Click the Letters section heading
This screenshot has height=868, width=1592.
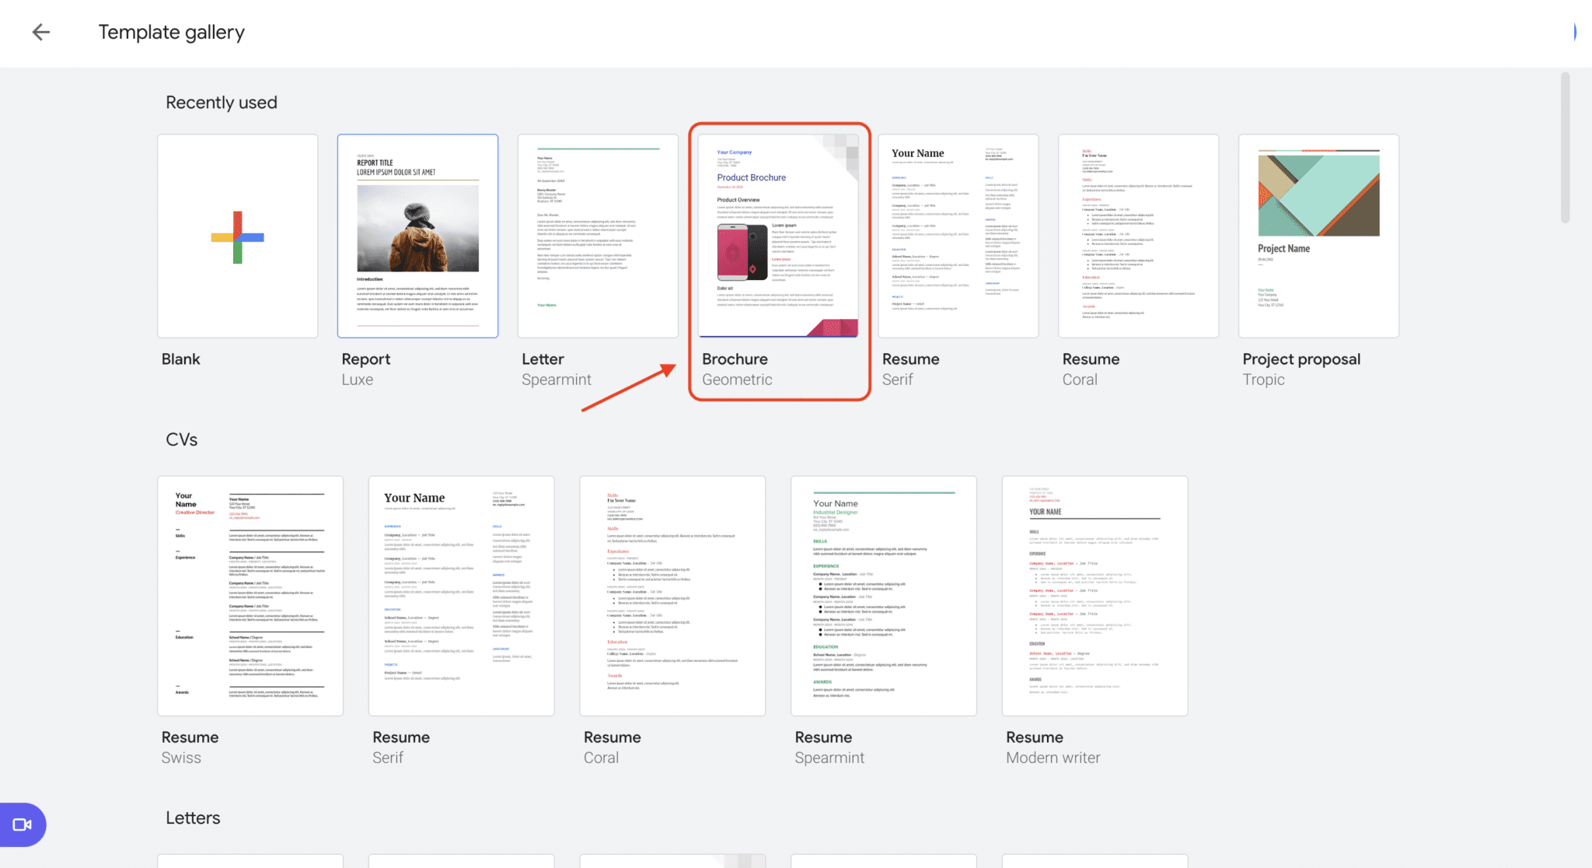192,817
